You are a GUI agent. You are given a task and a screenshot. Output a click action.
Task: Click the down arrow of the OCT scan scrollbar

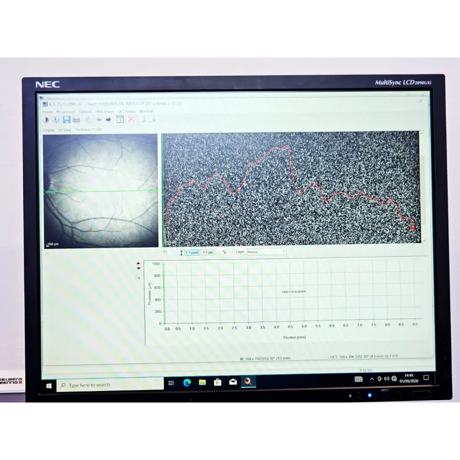[x=424, y=241]
